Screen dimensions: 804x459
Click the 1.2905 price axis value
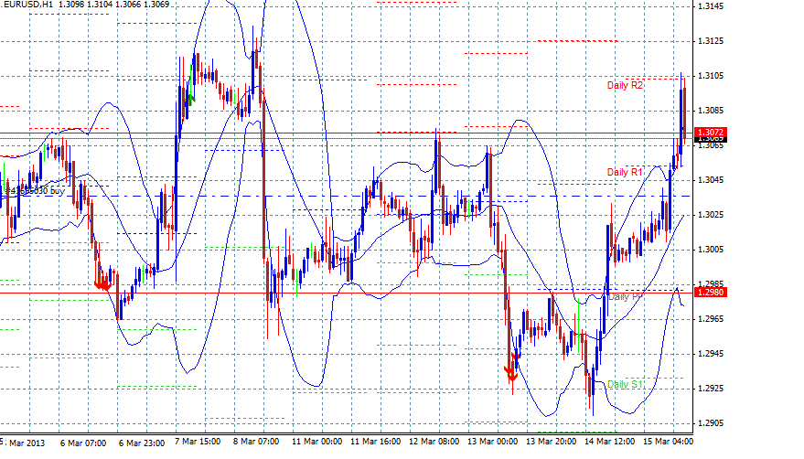711,423
